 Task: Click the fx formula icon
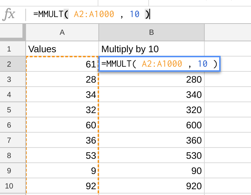9,14
